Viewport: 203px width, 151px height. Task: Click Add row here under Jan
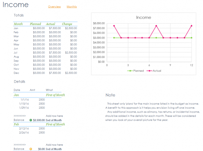pos(54,116)
